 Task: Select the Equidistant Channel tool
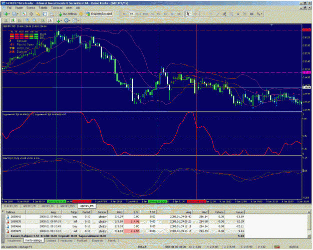pyautogui.click(x=224, y=14)
